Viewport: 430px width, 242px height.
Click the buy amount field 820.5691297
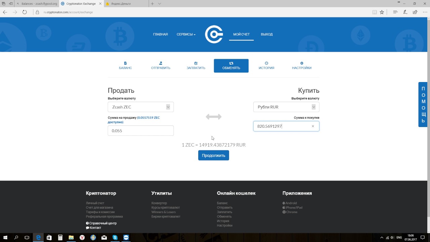[x=286, y=126]
